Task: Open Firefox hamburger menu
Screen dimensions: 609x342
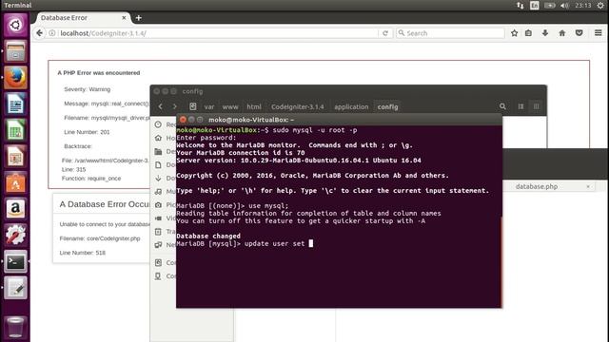Action: (599, 33)
